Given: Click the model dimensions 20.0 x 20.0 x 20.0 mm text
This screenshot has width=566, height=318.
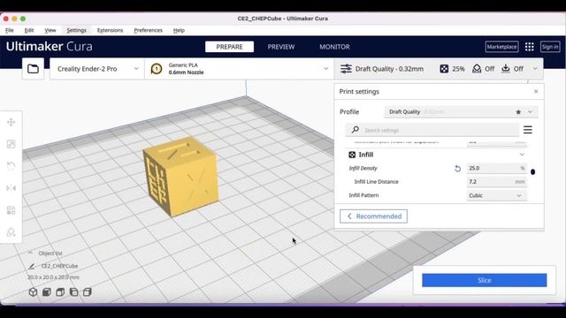Looking at the screenshot, I should (x=53, y=277).
